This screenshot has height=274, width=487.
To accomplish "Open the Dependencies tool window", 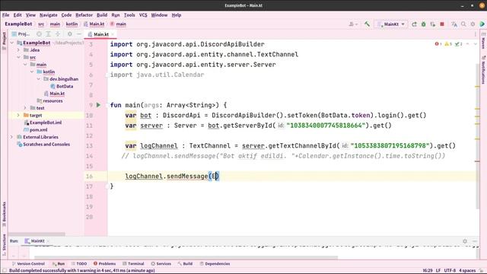I will (215, 264).
